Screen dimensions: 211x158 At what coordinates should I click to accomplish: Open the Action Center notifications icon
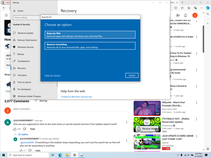tap(206, 155)
